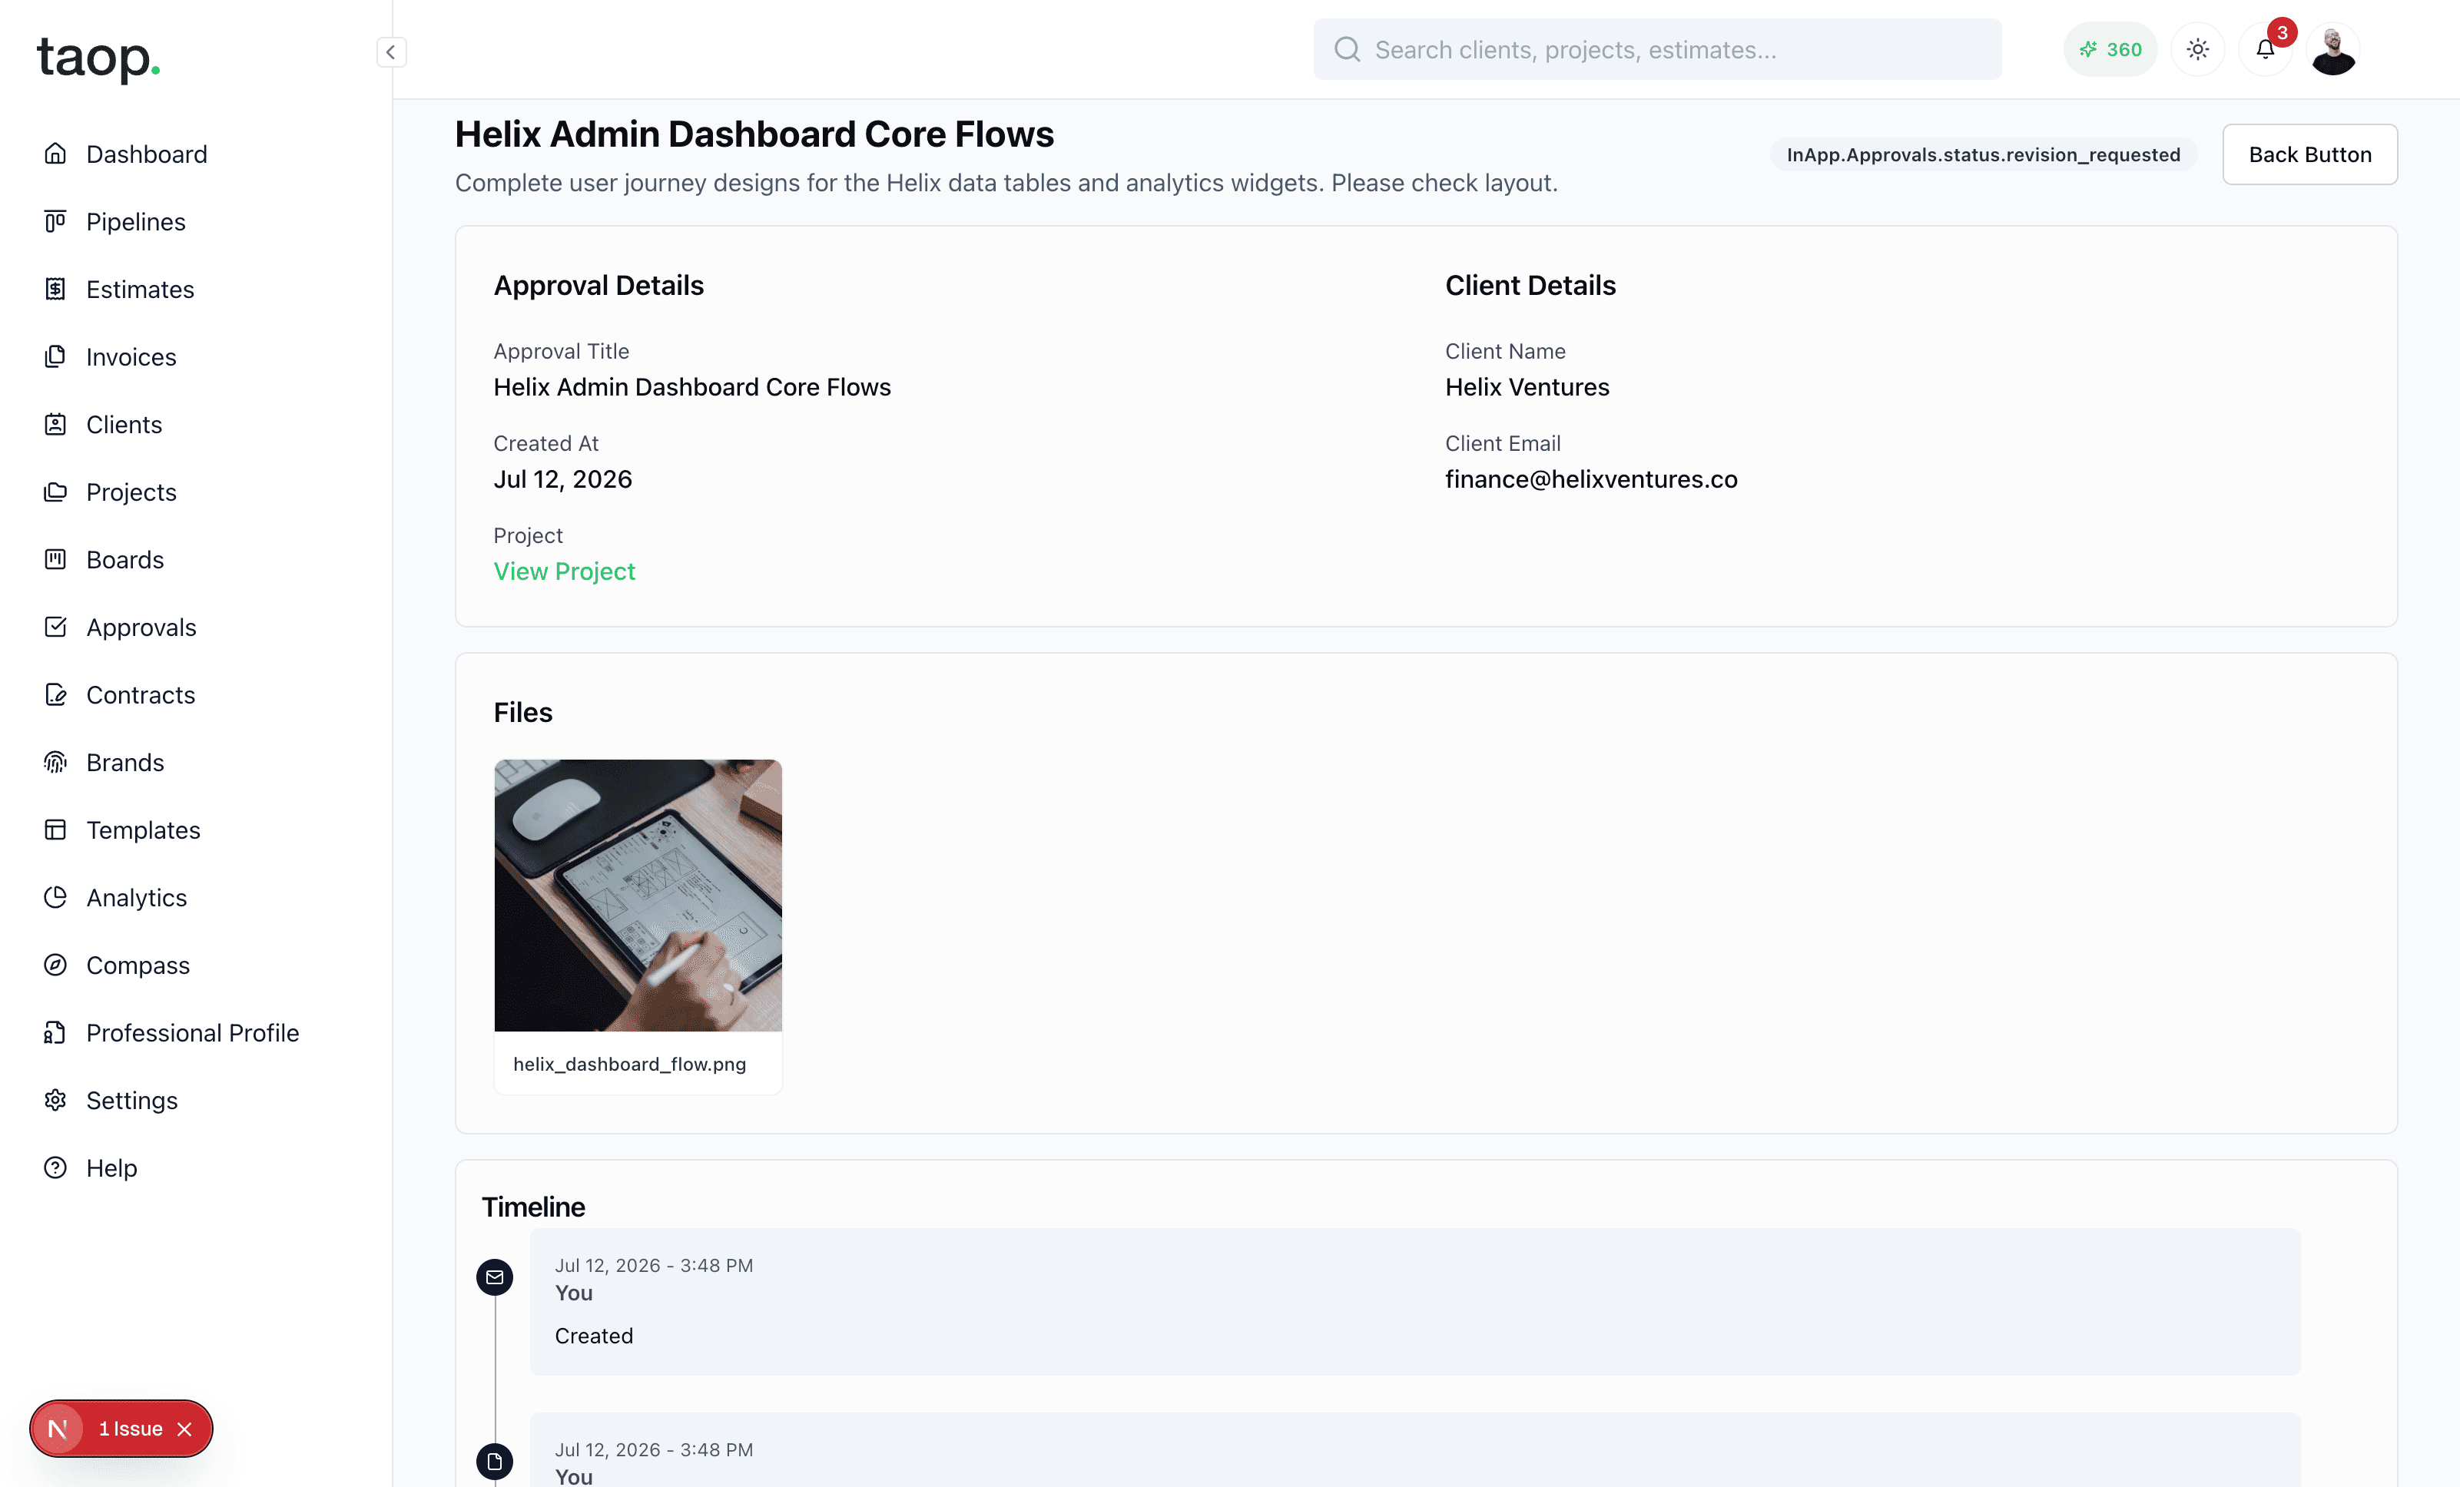
Task: Open the helix_dashboard_flow.png thumbnail
Action: click(x=638, y=895)
